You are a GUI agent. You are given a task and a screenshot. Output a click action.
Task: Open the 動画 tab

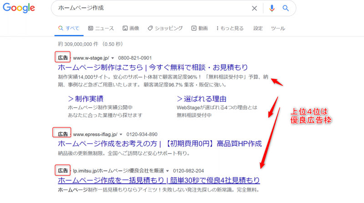[x=199, y=28]
